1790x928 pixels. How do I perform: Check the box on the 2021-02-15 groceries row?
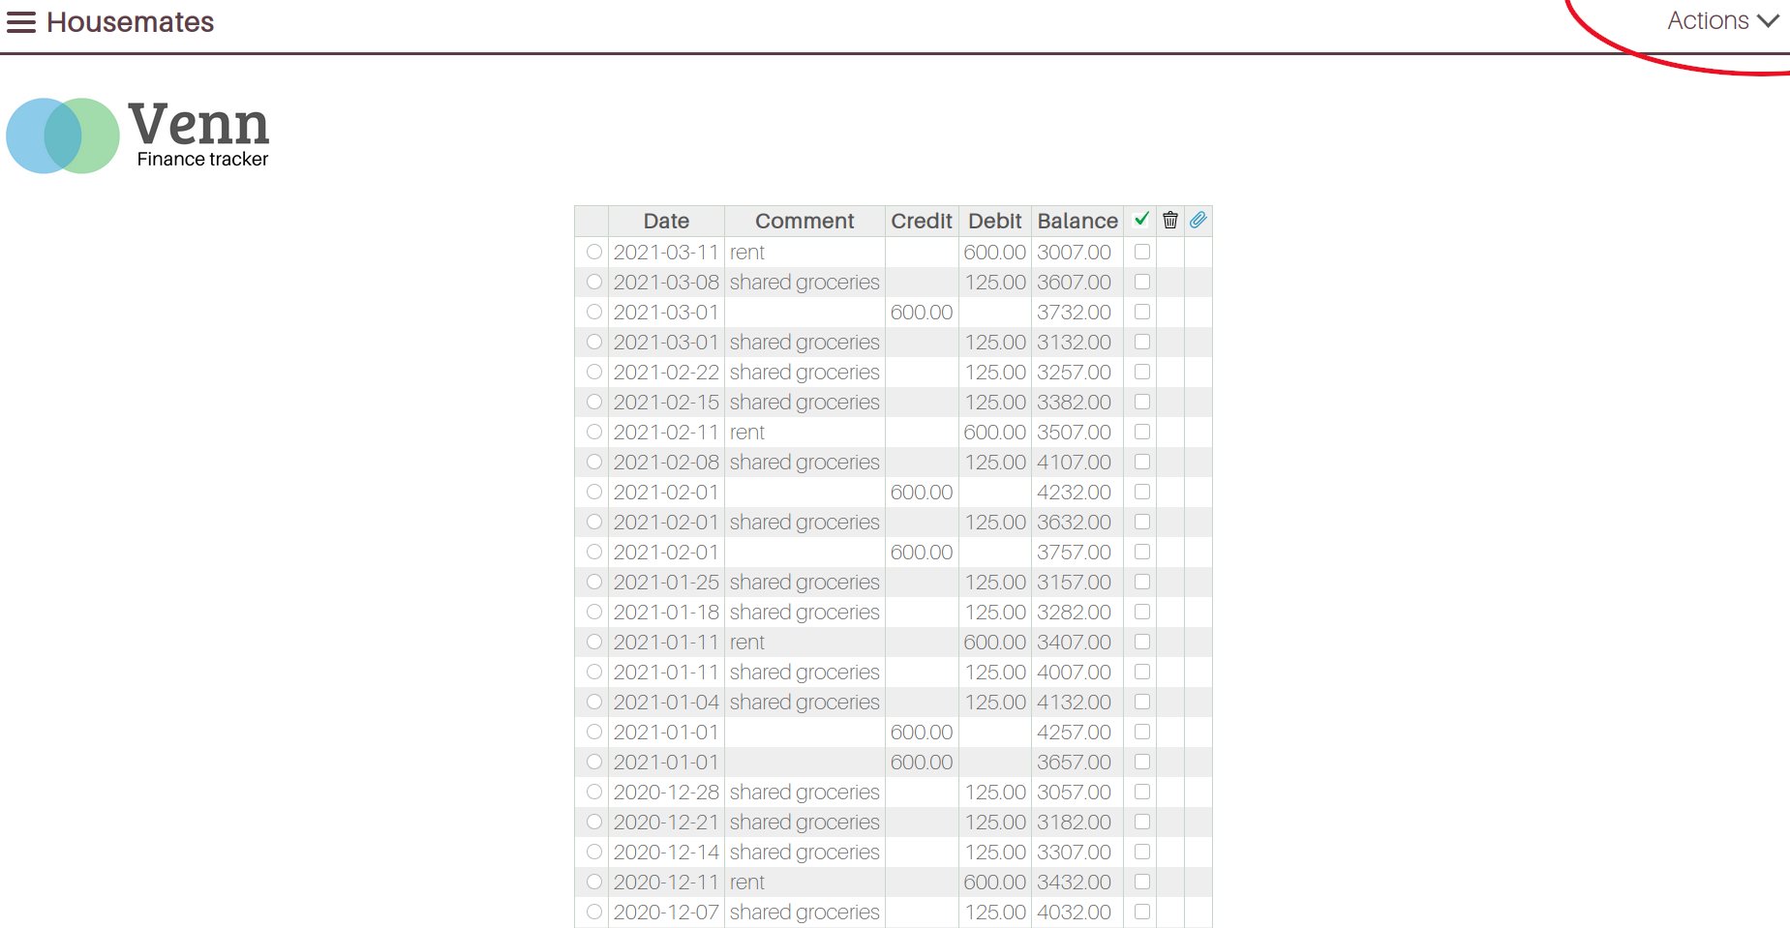[1142, 402]
